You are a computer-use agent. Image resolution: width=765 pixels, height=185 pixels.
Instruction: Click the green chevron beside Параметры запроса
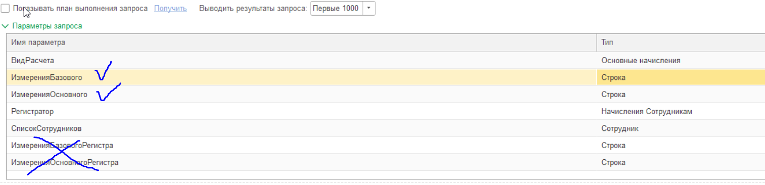(6, 26)
